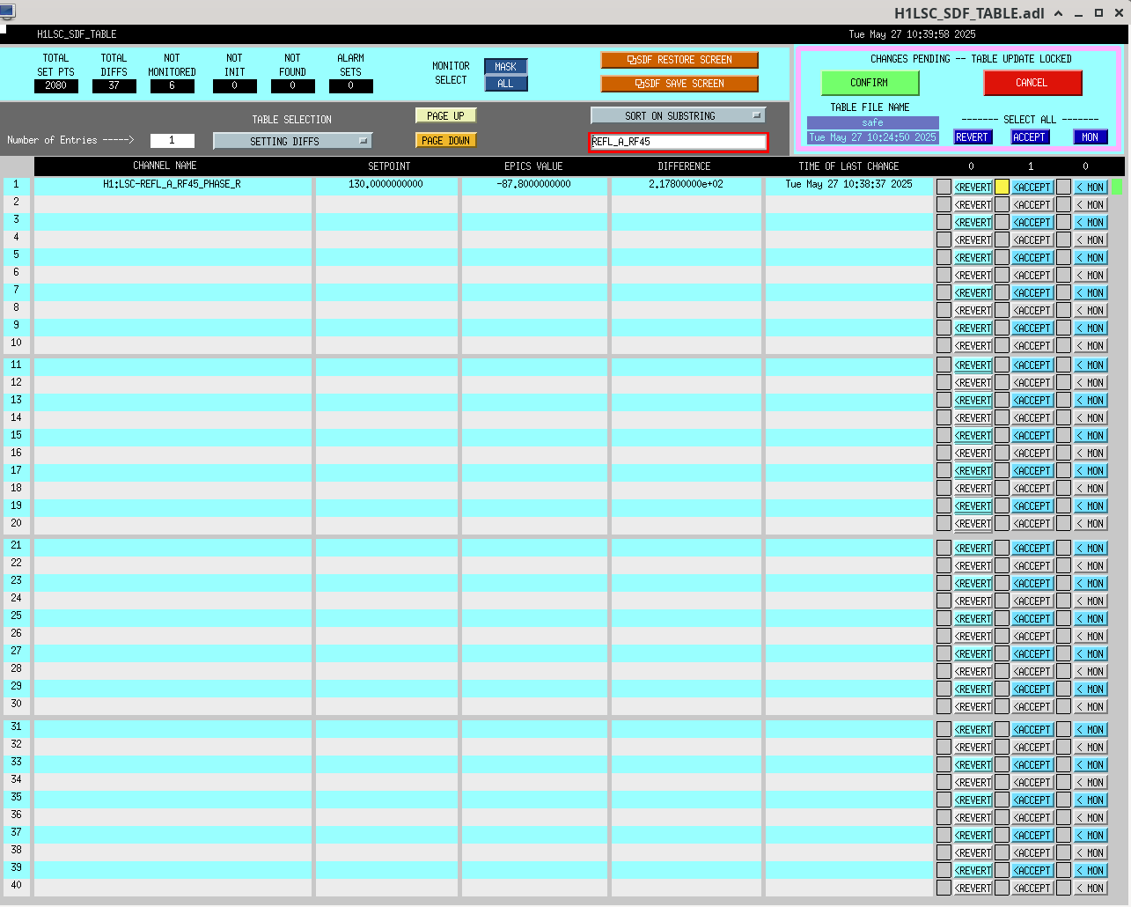
Task: Click NOT MONITORED value 6
Action: coord(173,85)
